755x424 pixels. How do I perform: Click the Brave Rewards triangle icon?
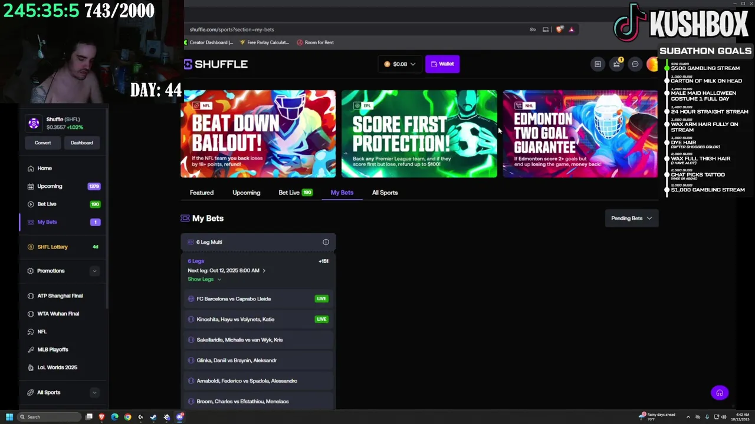571,29
